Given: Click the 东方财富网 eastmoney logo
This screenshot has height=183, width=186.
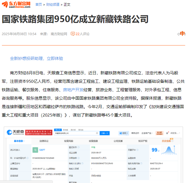Looking at the screenshot, I should 16,5.
